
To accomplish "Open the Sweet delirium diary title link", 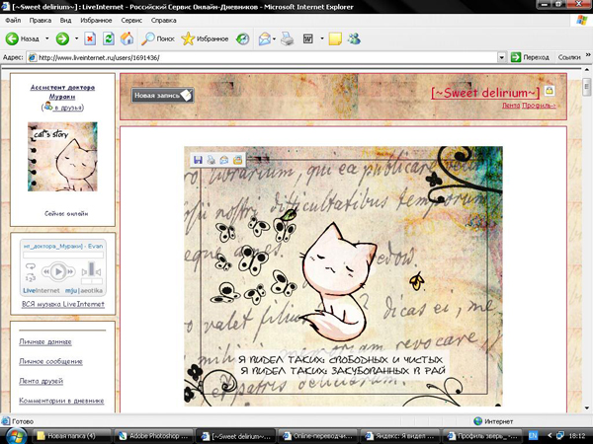I will point(485,93).
